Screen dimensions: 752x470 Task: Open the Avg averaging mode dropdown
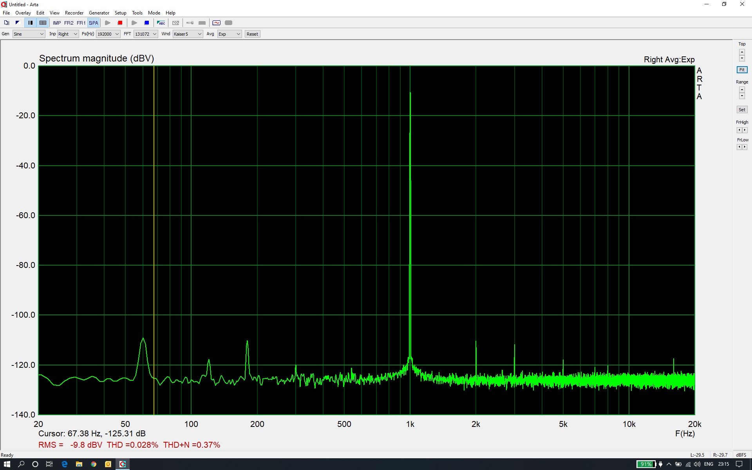(229, 34)
